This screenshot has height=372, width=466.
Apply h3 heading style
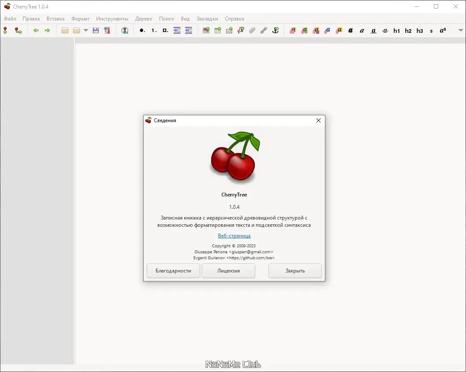[x=420, y=31]
